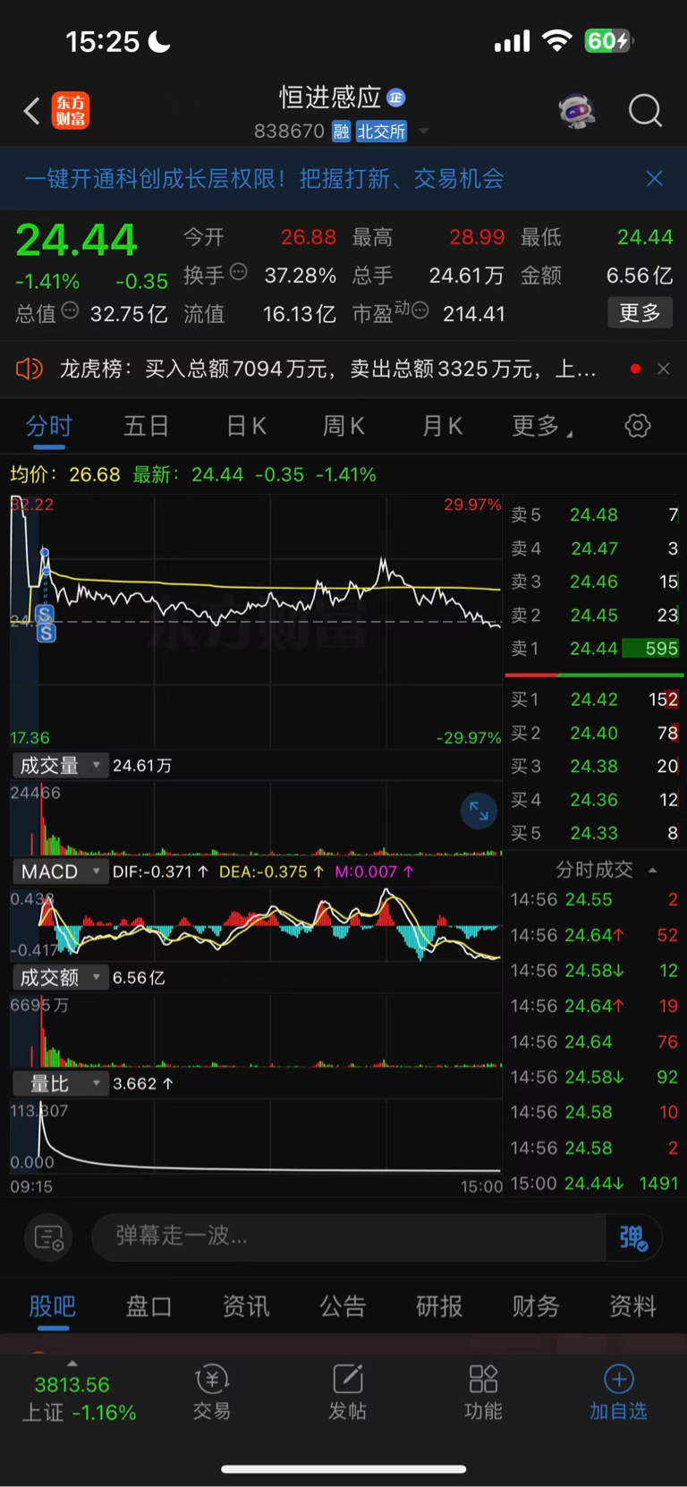Tap the 买5 24.33 order row
Viewport: 687px width, 1487px height.
[x=594, y=833]
